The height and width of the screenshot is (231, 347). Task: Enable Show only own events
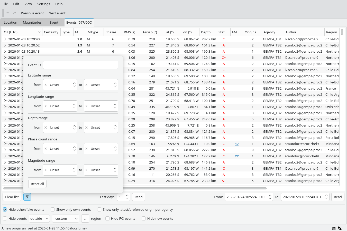point(53,209)
